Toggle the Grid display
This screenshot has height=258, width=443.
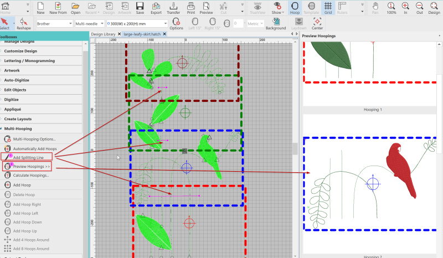click(328, 8)
